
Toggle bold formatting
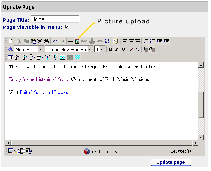pyautogui.click(x=110, y=49)
